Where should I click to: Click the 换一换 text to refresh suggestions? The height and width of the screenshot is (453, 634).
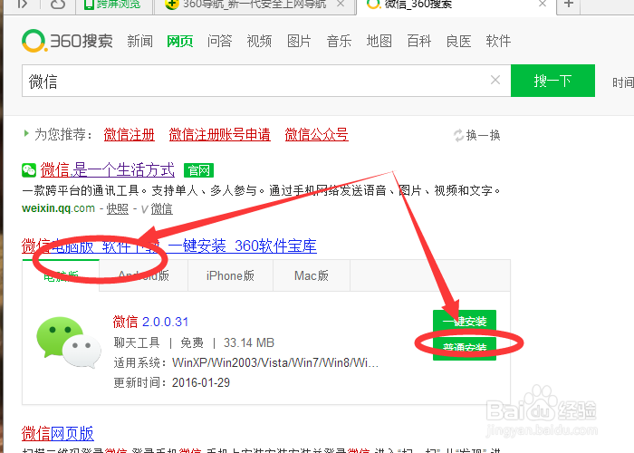click(483, 136)
